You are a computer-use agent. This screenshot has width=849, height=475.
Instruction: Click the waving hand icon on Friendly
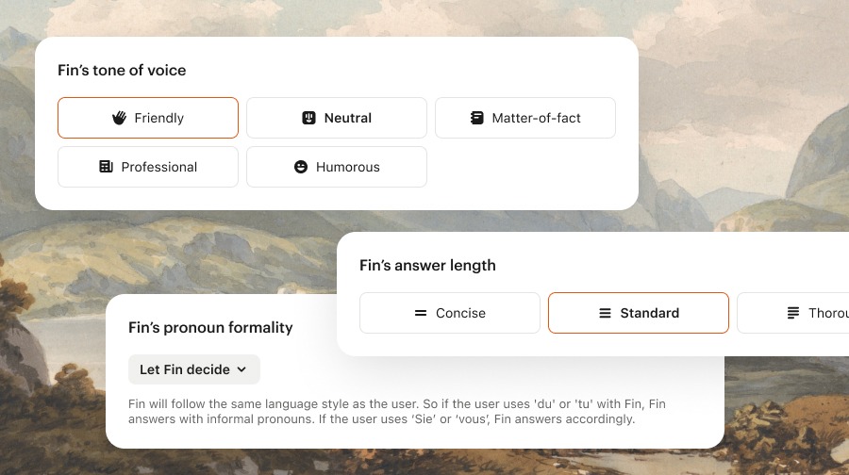119,118
